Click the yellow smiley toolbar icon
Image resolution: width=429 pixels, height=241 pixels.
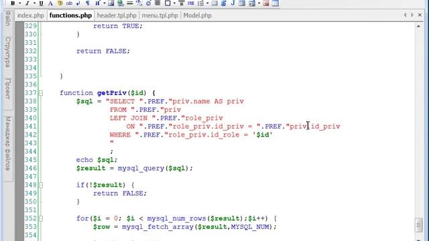60,3
